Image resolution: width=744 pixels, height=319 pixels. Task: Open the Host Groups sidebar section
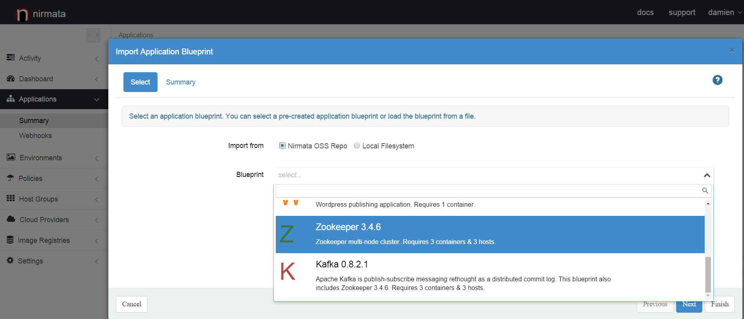pos(54,199)
